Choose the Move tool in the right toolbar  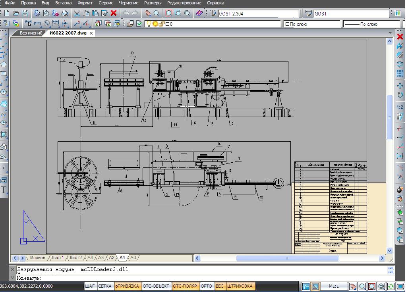pyautogui.click(x=400, y=86)
